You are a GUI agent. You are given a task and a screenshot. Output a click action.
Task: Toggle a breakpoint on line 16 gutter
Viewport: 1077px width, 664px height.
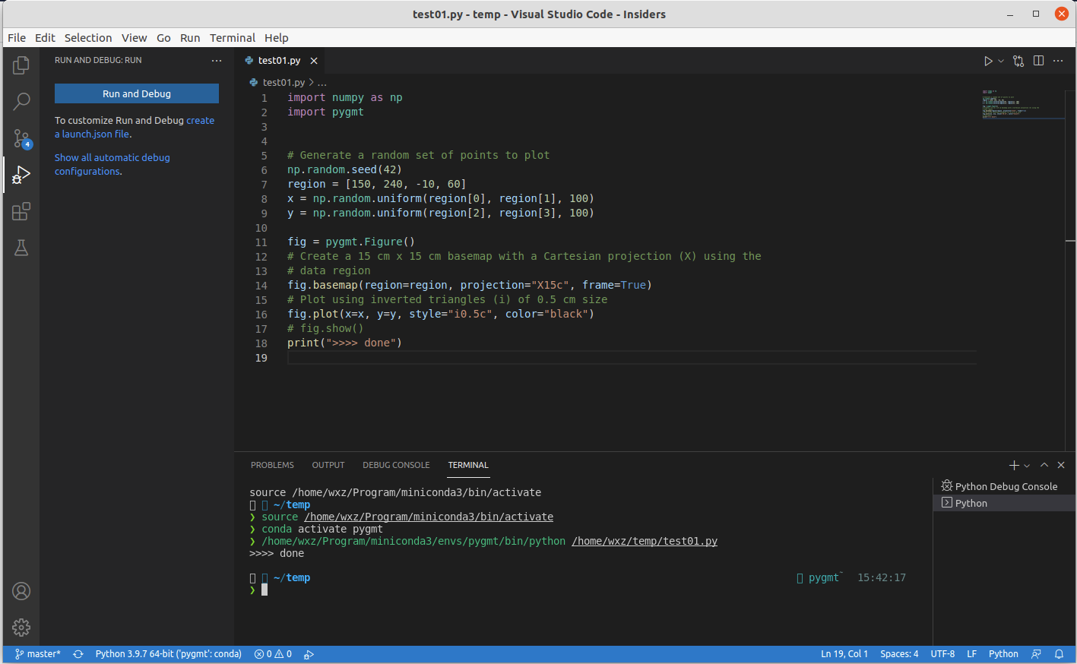tap(251, 314)
